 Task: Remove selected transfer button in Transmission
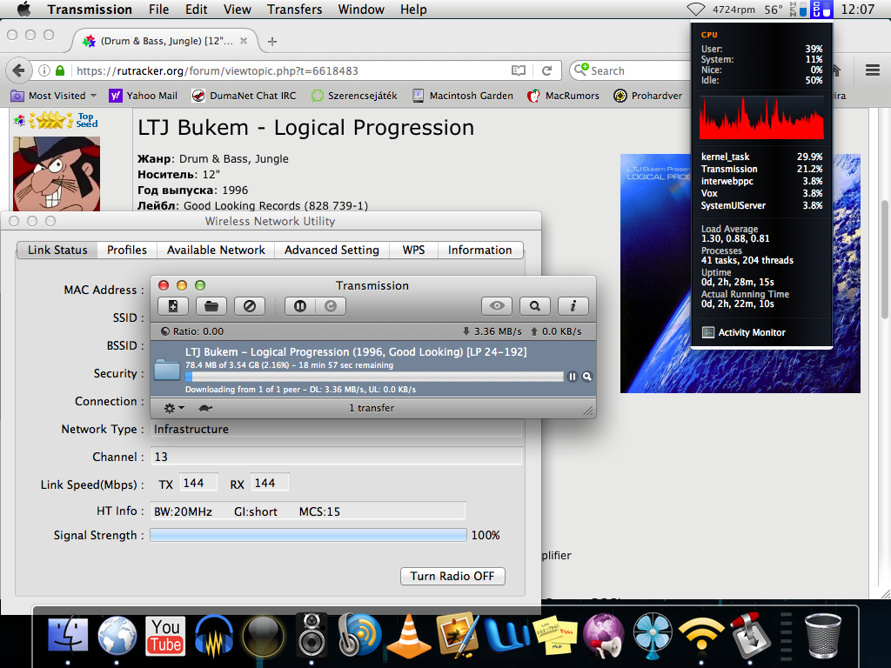(x=250, y=306)
